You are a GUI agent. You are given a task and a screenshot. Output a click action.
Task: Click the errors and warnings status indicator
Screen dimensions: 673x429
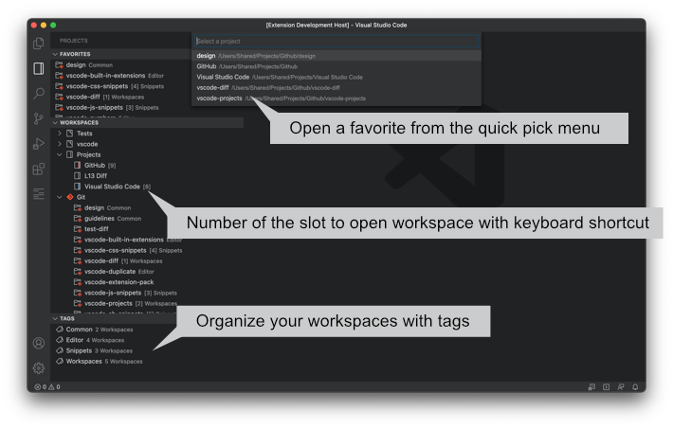point(47,387)
